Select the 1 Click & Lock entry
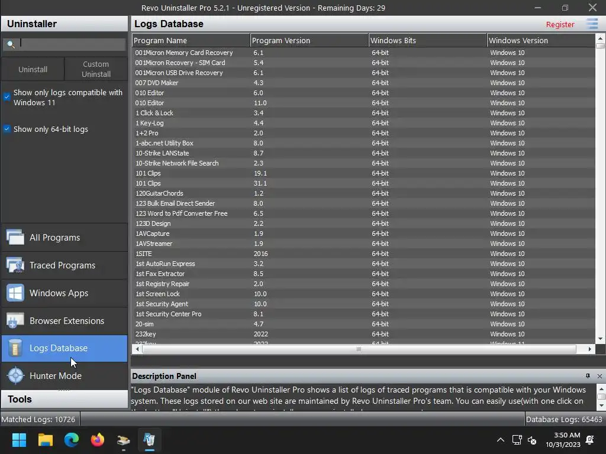Viewport: 606px width, 454px height. tap(363, 113)
